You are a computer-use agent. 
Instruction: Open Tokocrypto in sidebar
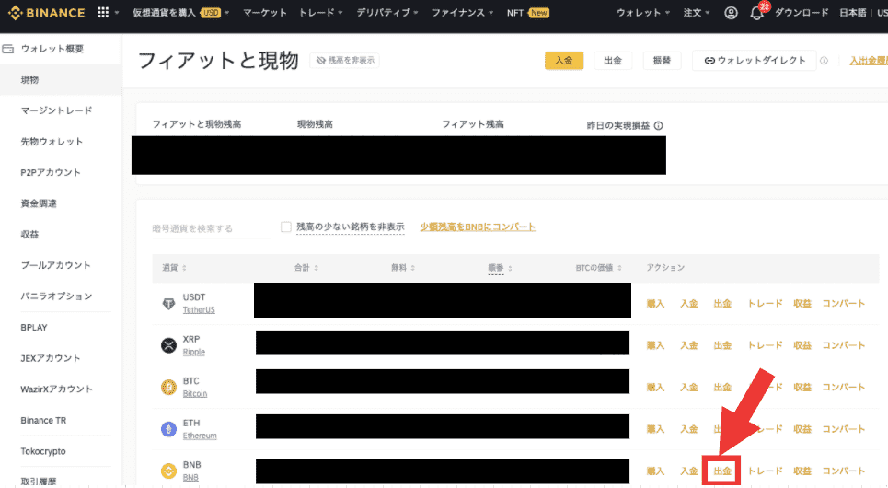point(43,451)
